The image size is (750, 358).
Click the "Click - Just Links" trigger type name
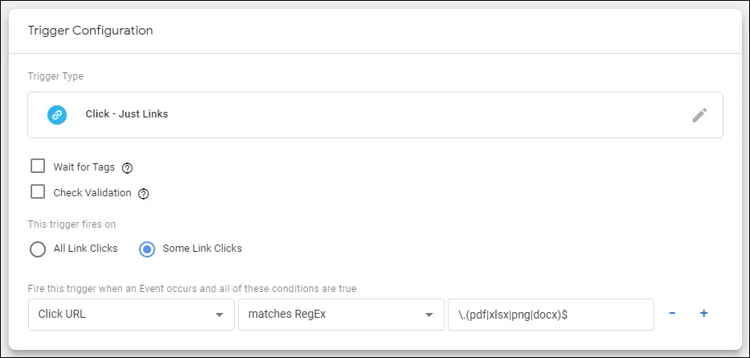point(127,114)
